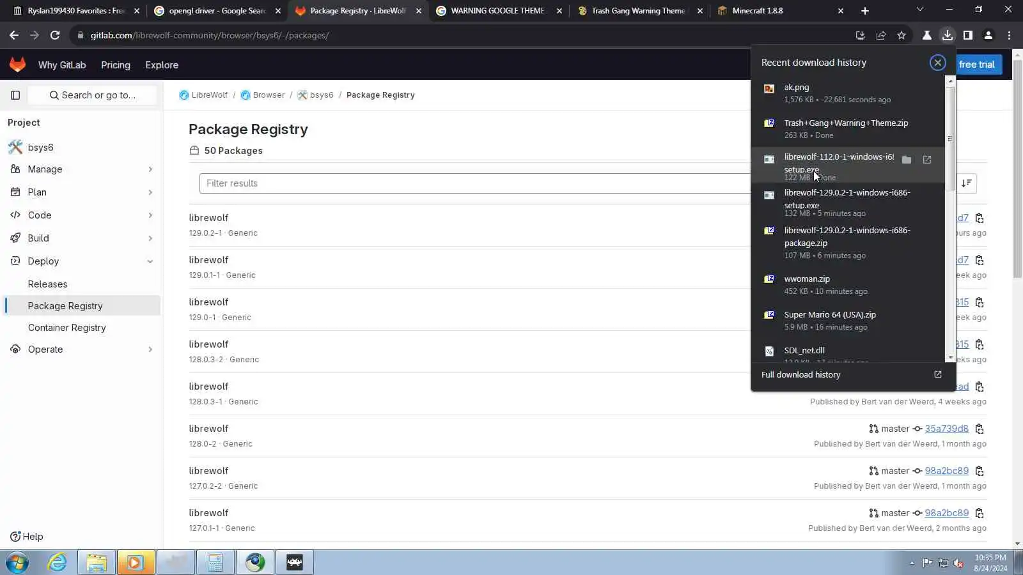Copy commit SHA for librewolf 127.0.2-2

[x=979, y=471]
